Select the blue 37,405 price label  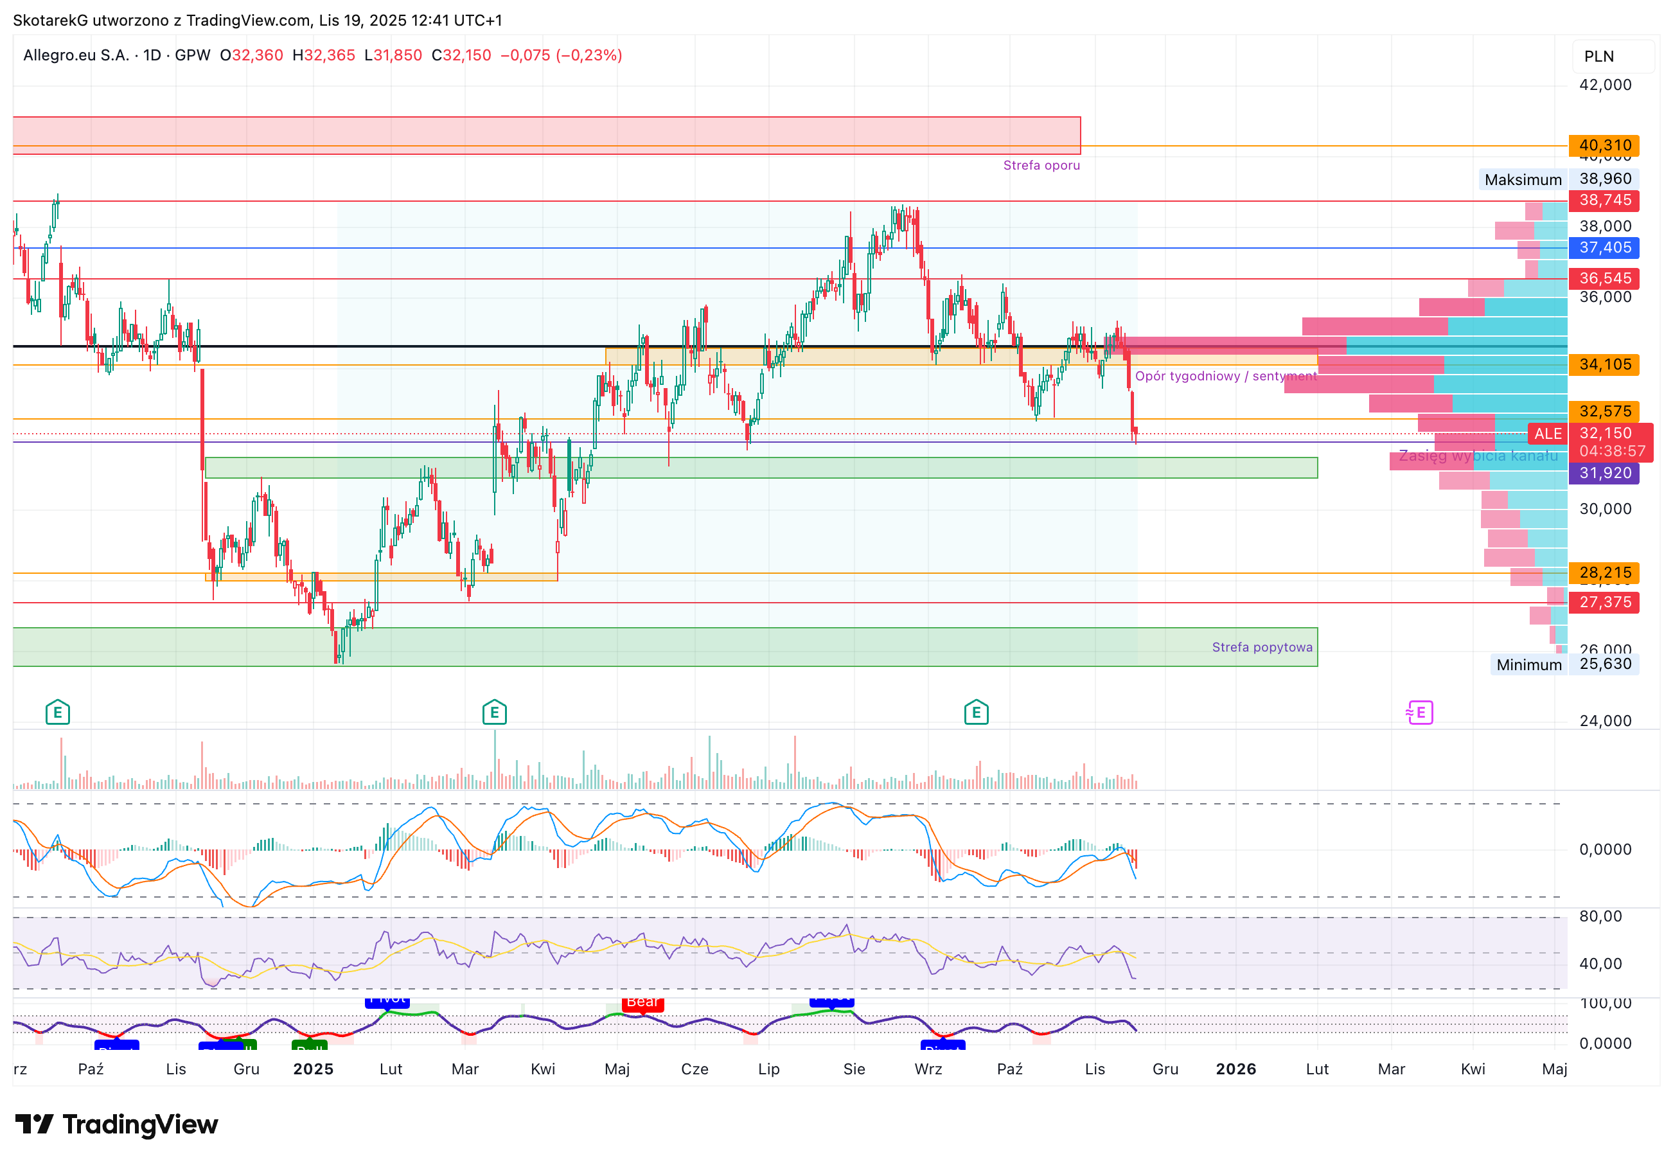1604,248
